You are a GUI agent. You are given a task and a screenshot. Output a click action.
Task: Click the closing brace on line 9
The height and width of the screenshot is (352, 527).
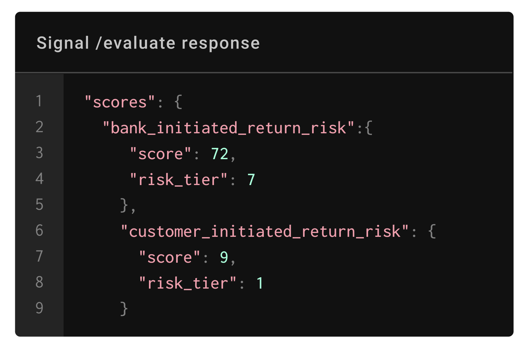[124, 309]
